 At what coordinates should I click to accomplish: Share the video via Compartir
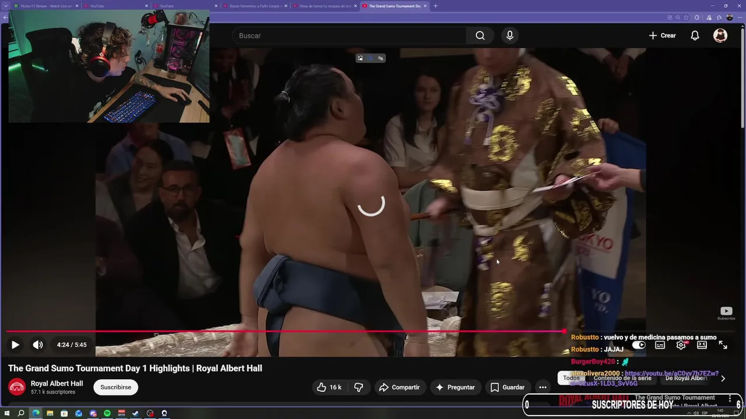(x=399, y=387)
